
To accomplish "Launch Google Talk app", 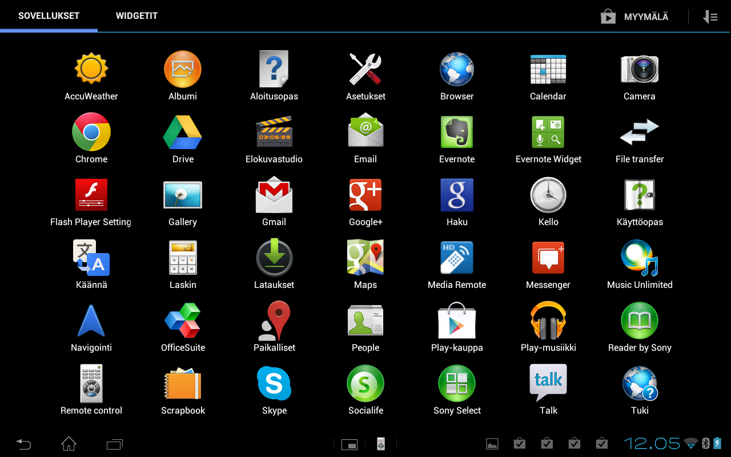I will click(548, 383).
